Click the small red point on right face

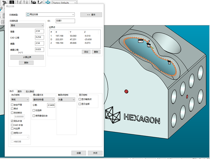[x=187, y=95]
